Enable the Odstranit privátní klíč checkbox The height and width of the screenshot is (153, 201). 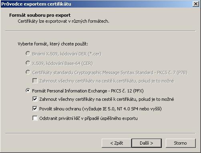[x=35, y=118]
